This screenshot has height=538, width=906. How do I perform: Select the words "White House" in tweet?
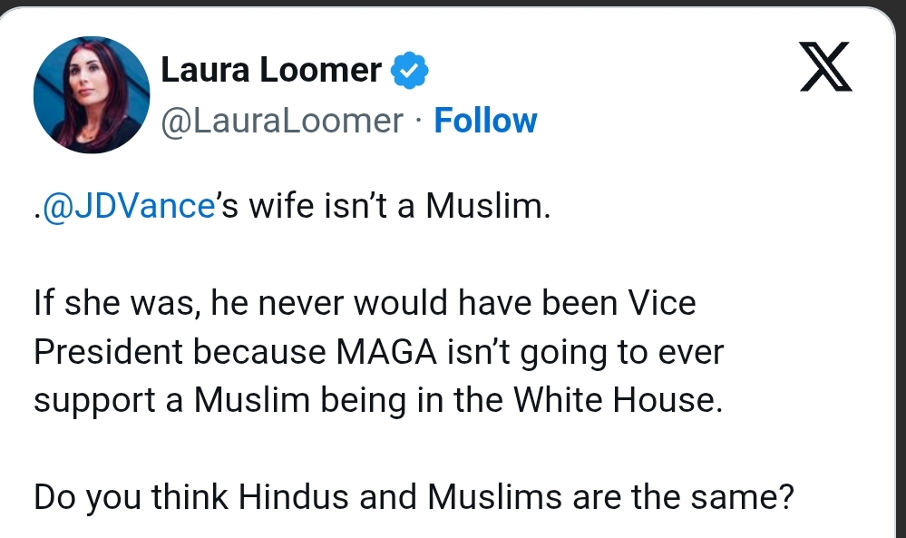[619, 399]
